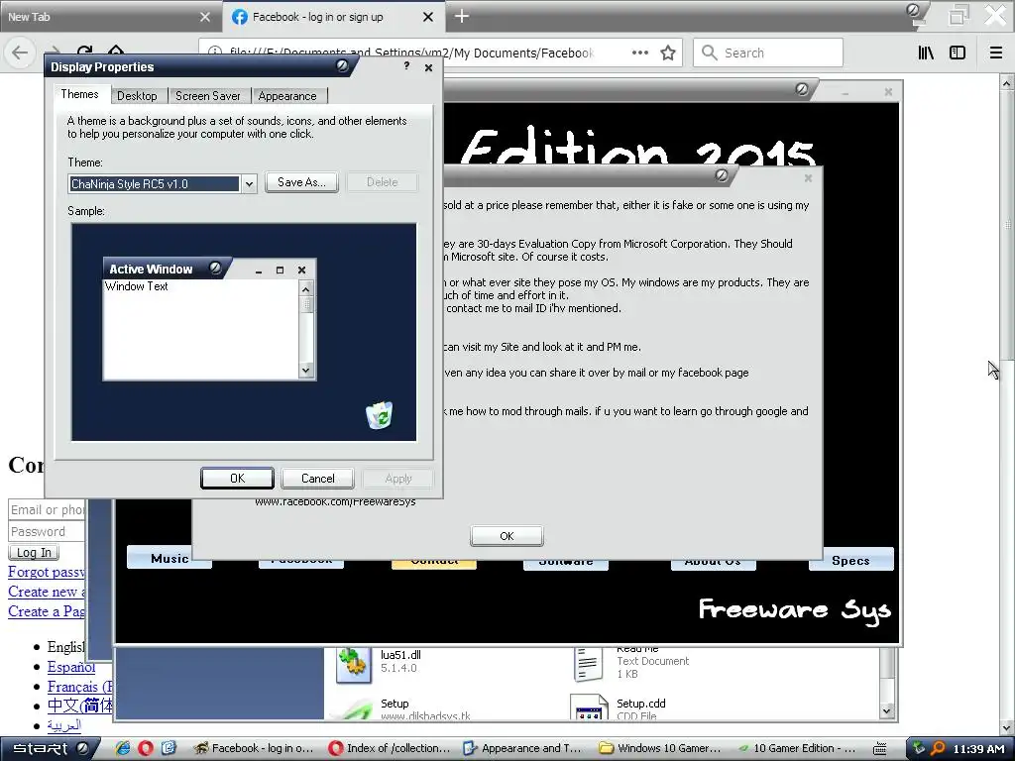Reload the page in Firefox
The height and width of the screenshot is (761, 1015).
coord(84,51)
